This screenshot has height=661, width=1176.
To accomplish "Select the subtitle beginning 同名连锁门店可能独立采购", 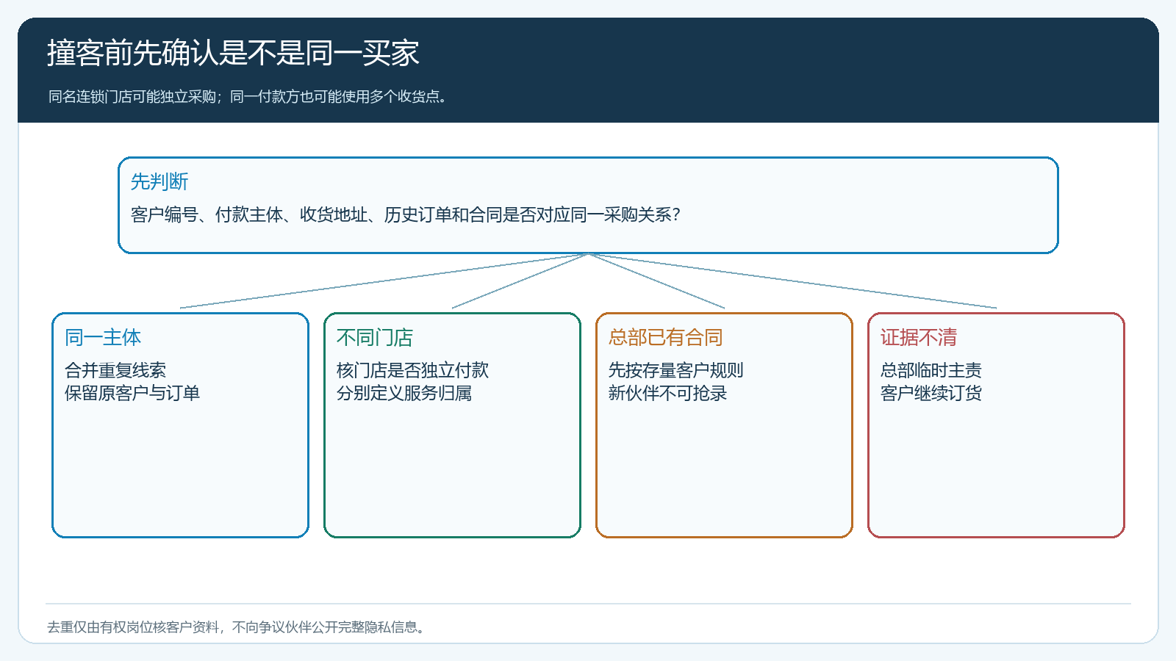I will coord(248,96).
